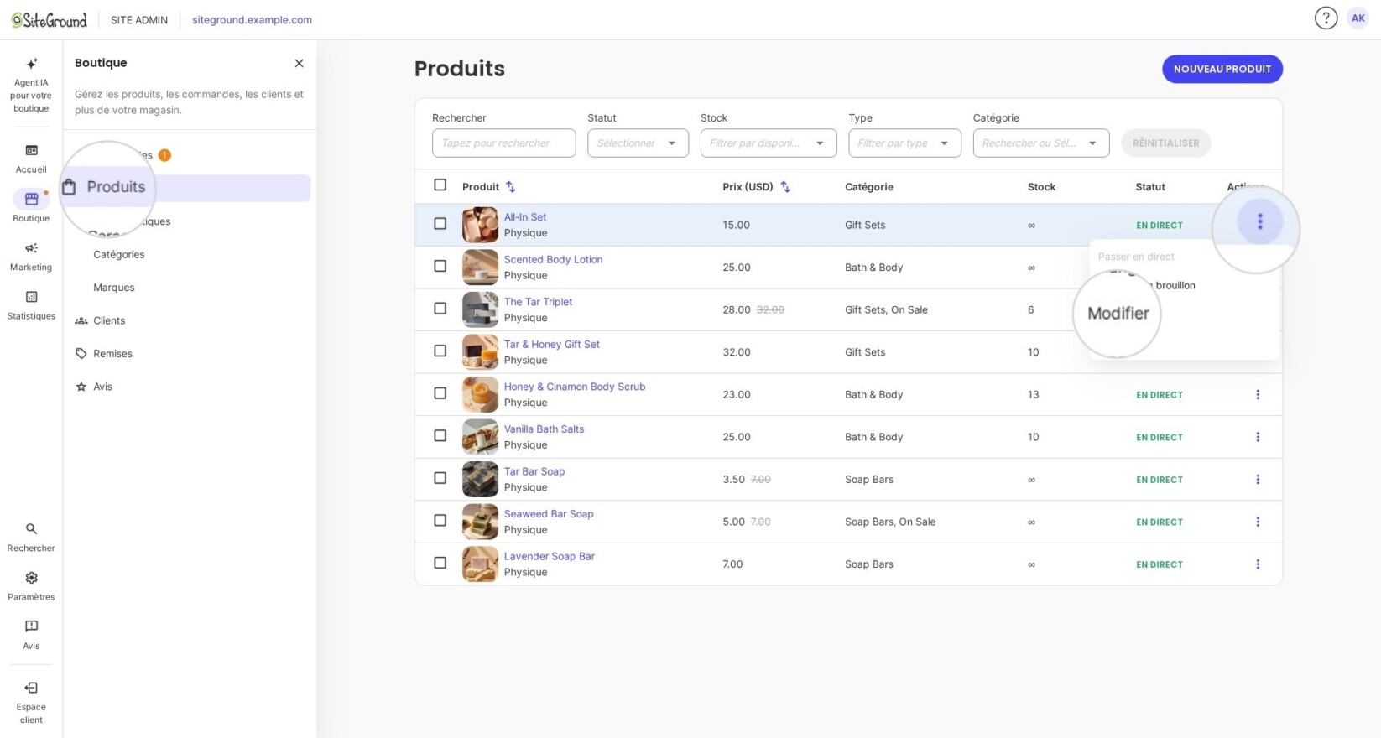The height and width of the screenshot is (738, 1381).
Task: Open the Marketing megaphone icon
Action: point(31,248)
